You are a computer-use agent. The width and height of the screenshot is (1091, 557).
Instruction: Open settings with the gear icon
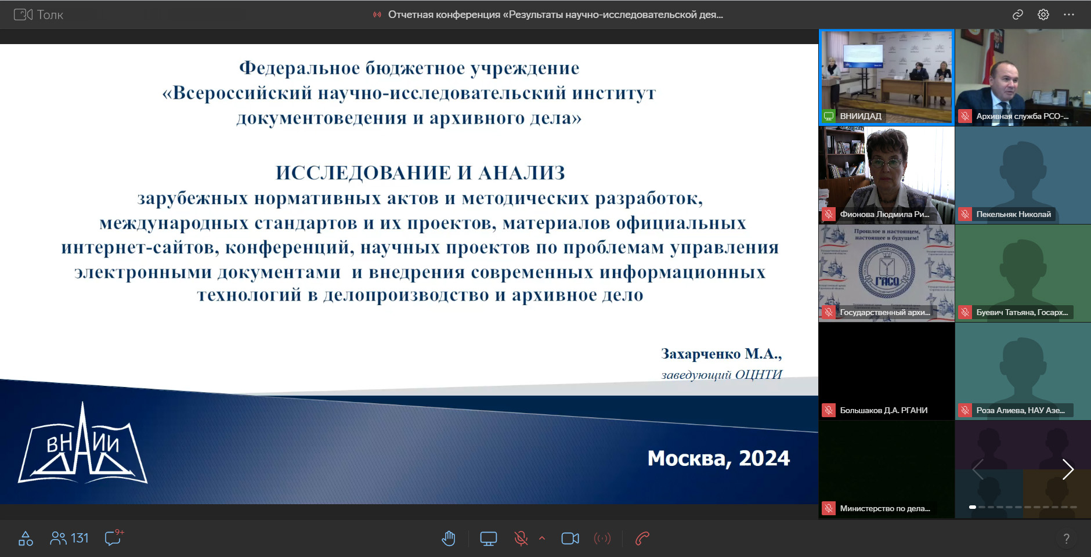click(1043, 15)
